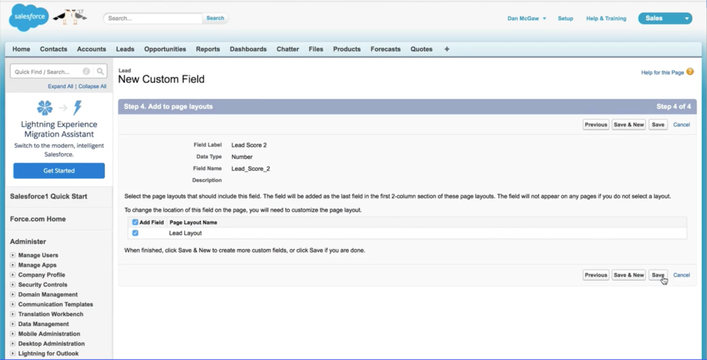707x360 pixels.
Task: Click the Help for this Page question icon
Action: (x=690, y=71)
